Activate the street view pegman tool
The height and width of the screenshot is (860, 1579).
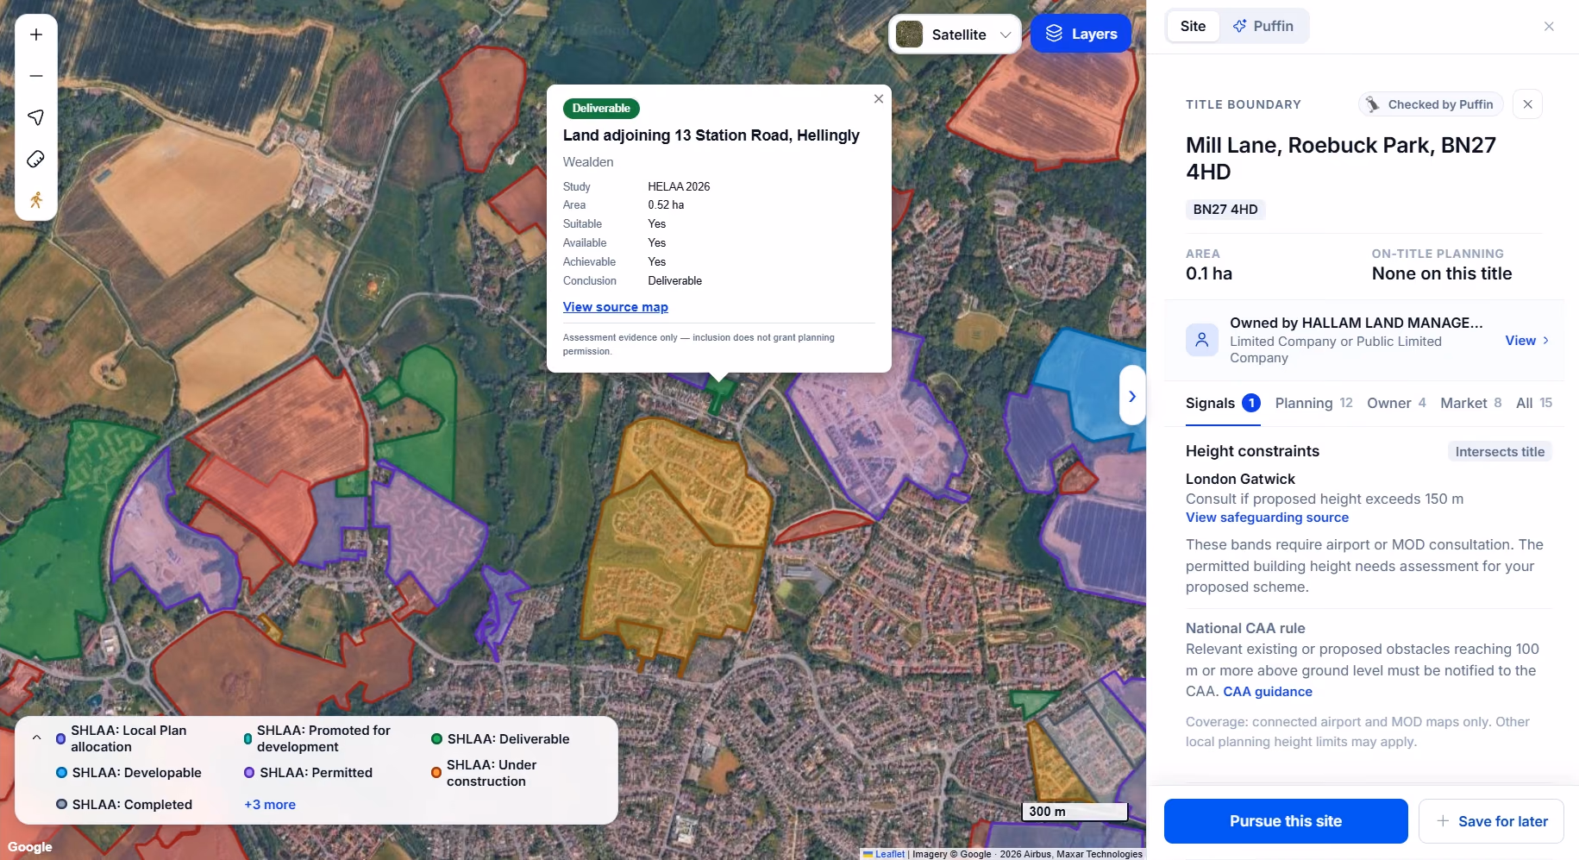tap(36, 200)
